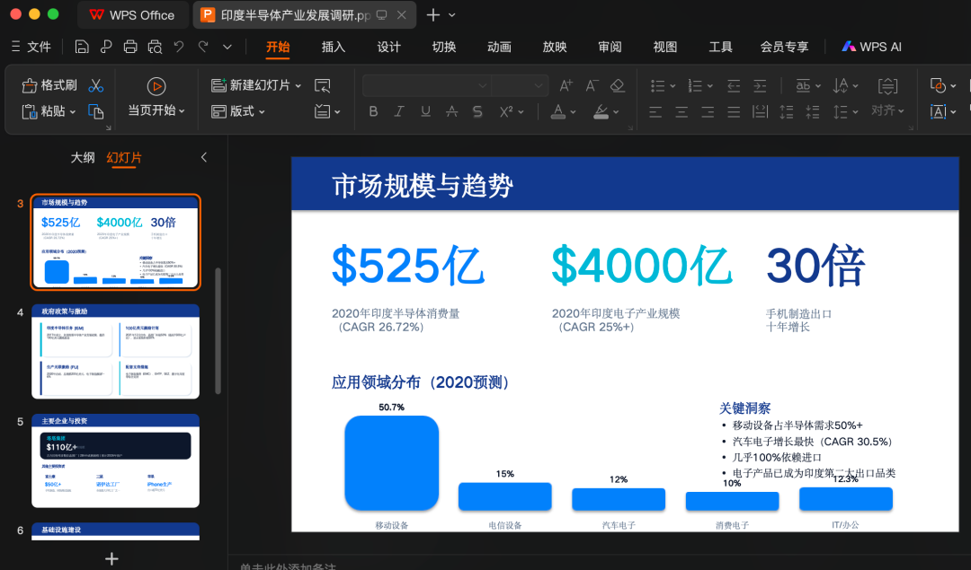Click the Save icon in quick access bar
The width and height of the screenshot is (971, 570).
pos(82,47)
